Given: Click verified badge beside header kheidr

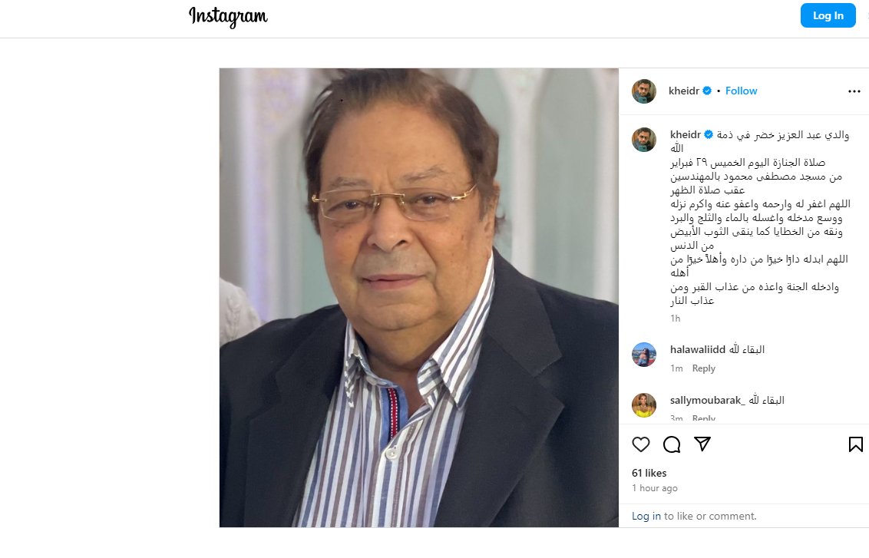Looking at the screenshot, I should [707, 91].
